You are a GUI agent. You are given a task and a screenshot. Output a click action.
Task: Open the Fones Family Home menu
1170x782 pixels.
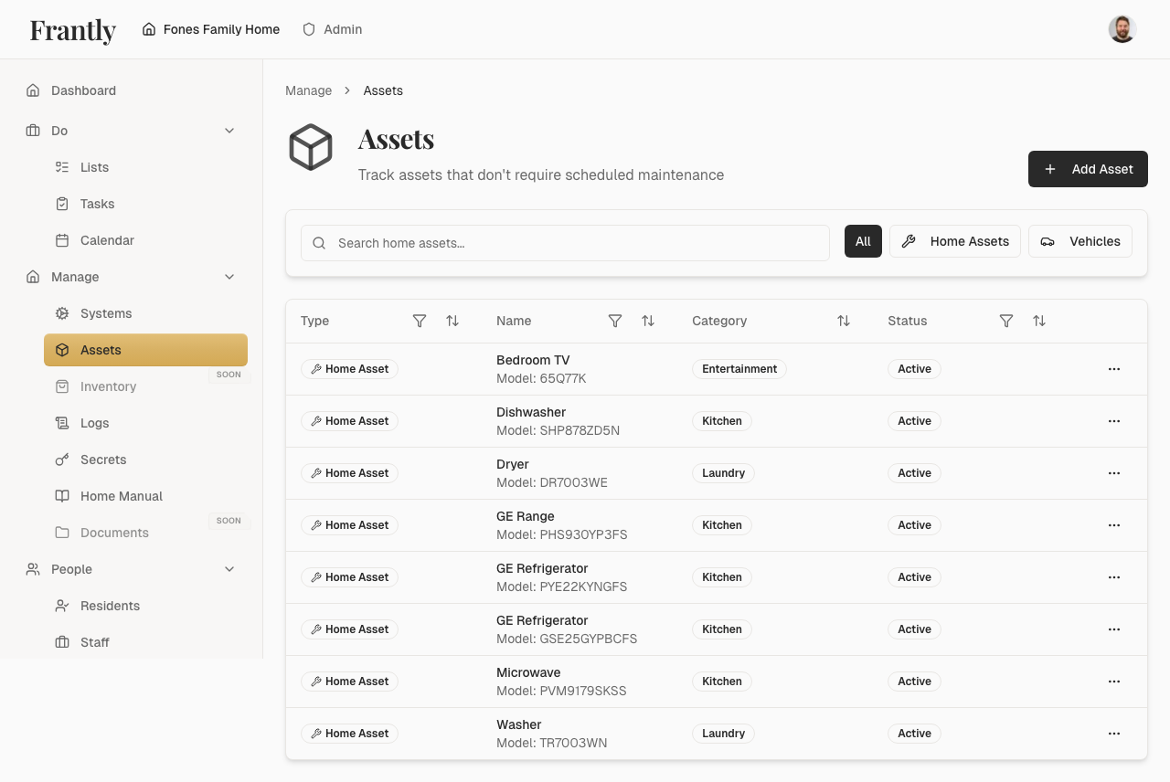tap(211, 28)
